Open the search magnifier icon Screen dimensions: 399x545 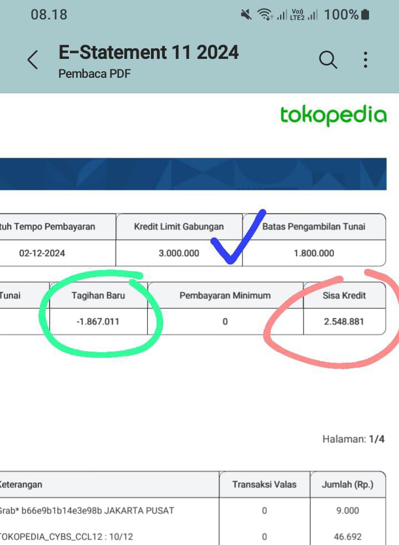pos(328,60)
